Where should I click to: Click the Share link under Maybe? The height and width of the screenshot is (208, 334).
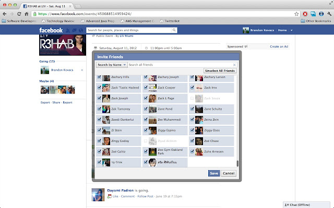56,102
